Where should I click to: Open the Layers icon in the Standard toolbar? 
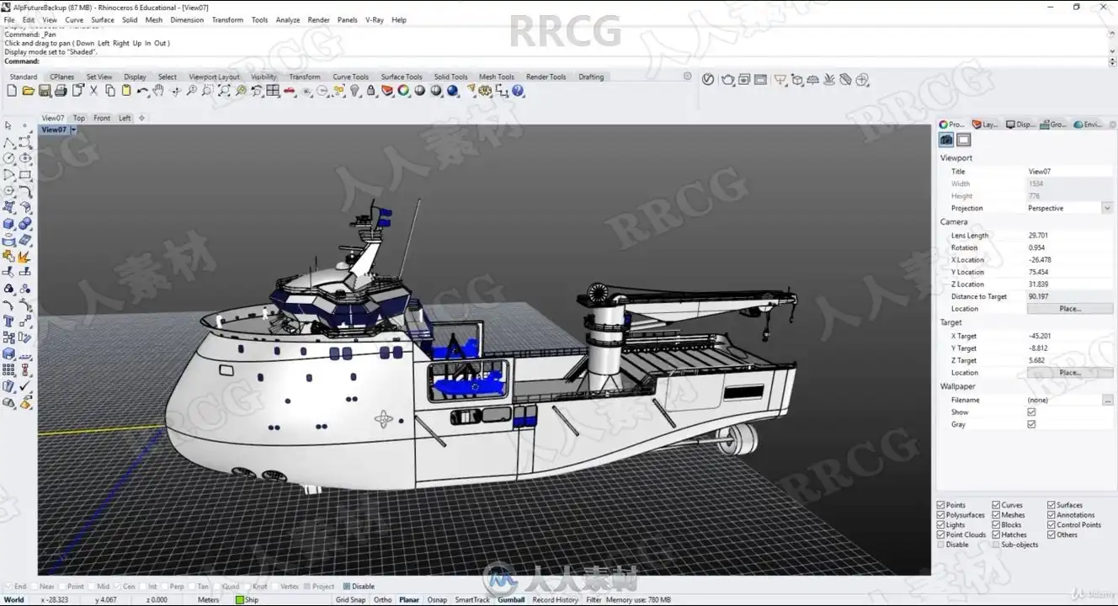click(387, 91)
